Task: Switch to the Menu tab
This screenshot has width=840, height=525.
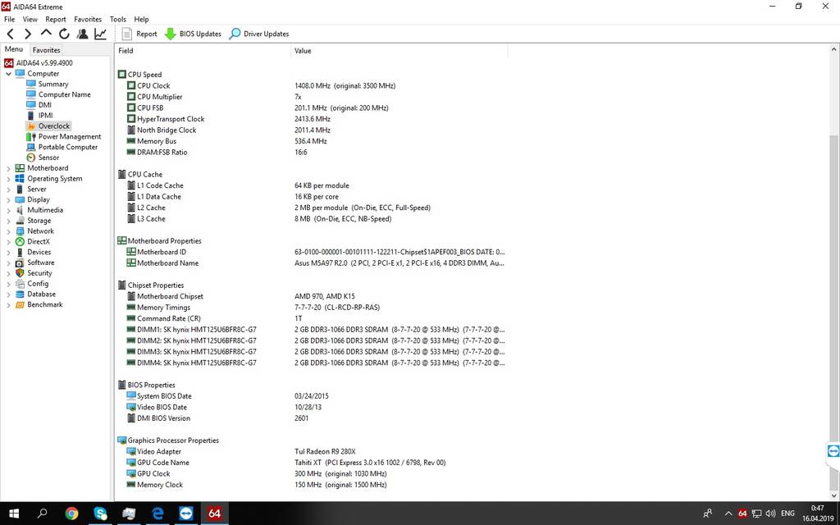Action: pyautogui.click(x=14, y=49)
